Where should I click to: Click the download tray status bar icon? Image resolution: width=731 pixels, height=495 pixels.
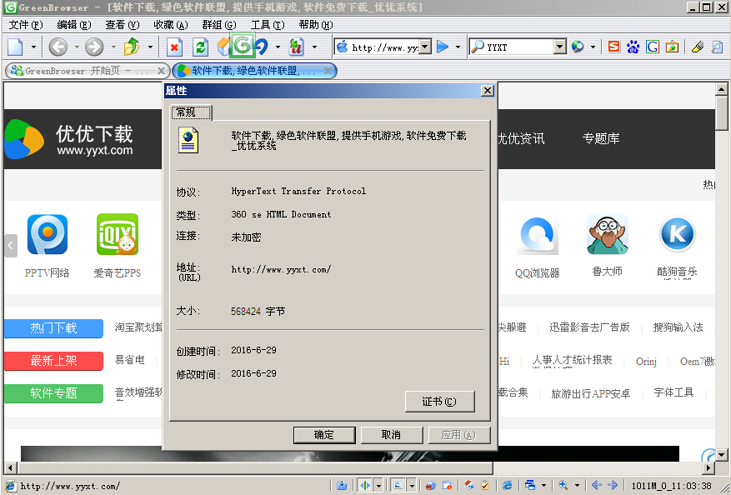click(x=342, y=486)
